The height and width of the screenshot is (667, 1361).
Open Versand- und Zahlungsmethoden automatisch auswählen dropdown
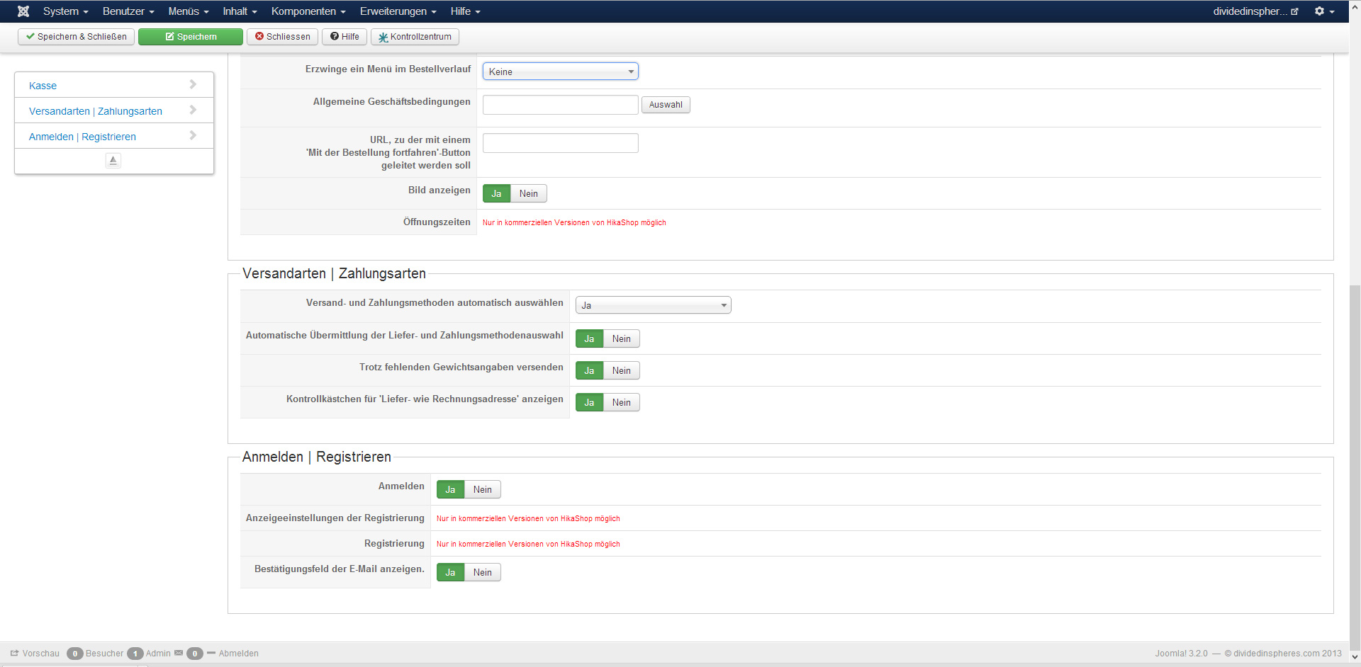(654, 305)
